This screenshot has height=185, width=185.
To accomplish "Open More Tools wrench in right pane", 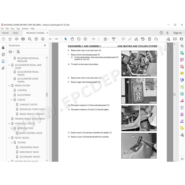I will point(182,135).
